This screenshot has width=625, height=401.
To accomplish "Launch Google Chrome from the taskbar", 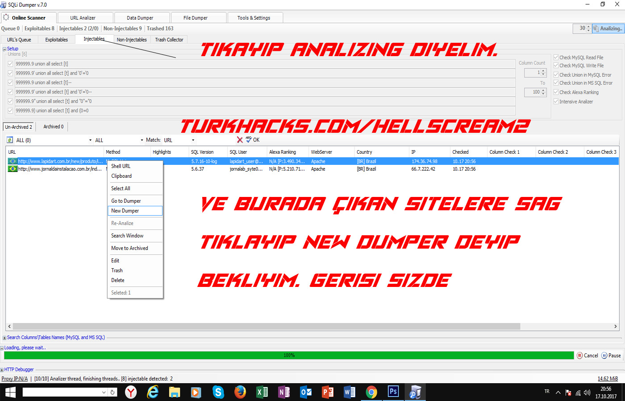I will click(x=371, y=392).
